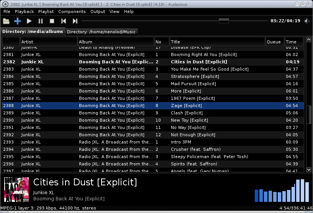
Task: Click the 4:54/336:41:46 playlist length
Action: tap(296, 208)
